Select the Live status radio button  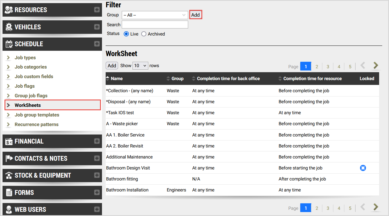coord(126,34)
